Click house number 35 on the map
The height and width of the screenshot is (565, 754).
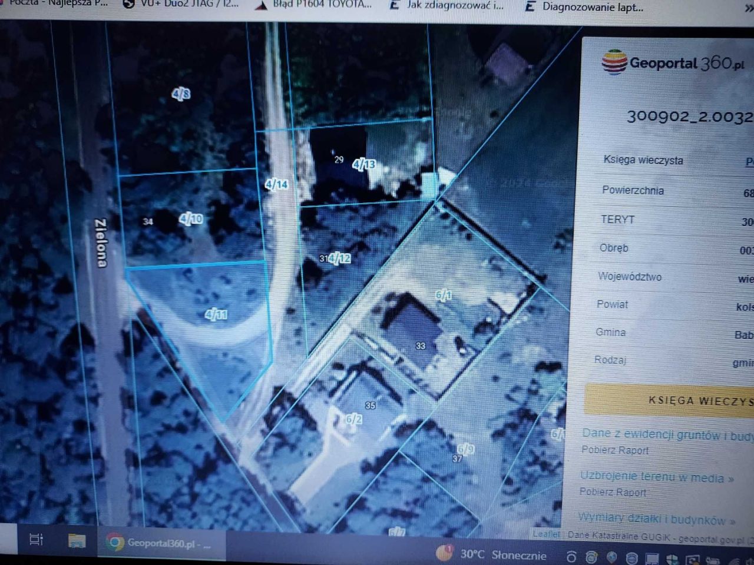click(370, 406)
